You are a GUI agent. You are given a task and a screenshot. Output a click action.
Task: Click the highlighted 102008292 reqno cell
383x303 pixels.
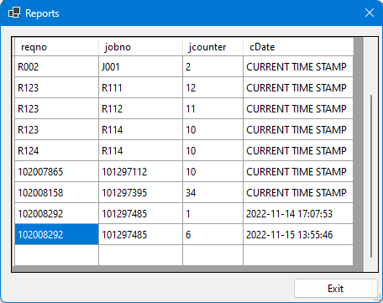(56, 234)
